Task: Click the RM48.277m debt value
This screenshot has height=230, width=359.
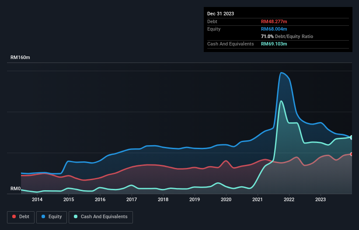Action: (274, 21)
